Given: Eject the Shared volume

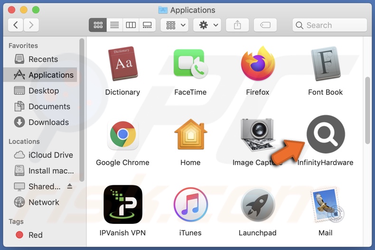Looking at the screenshot, I should (70, 186).
